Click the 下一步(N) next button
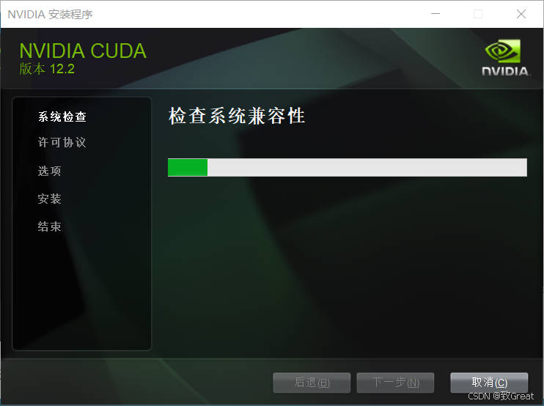This screenshot has height=406, width=544. tap(395, 383)
